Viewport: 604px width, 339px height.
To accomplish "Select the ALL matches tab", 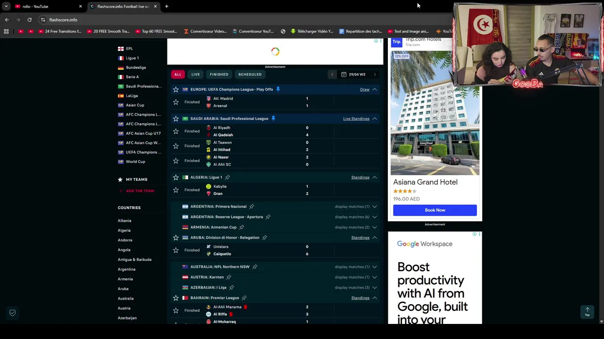I will (x=177, y=74).
